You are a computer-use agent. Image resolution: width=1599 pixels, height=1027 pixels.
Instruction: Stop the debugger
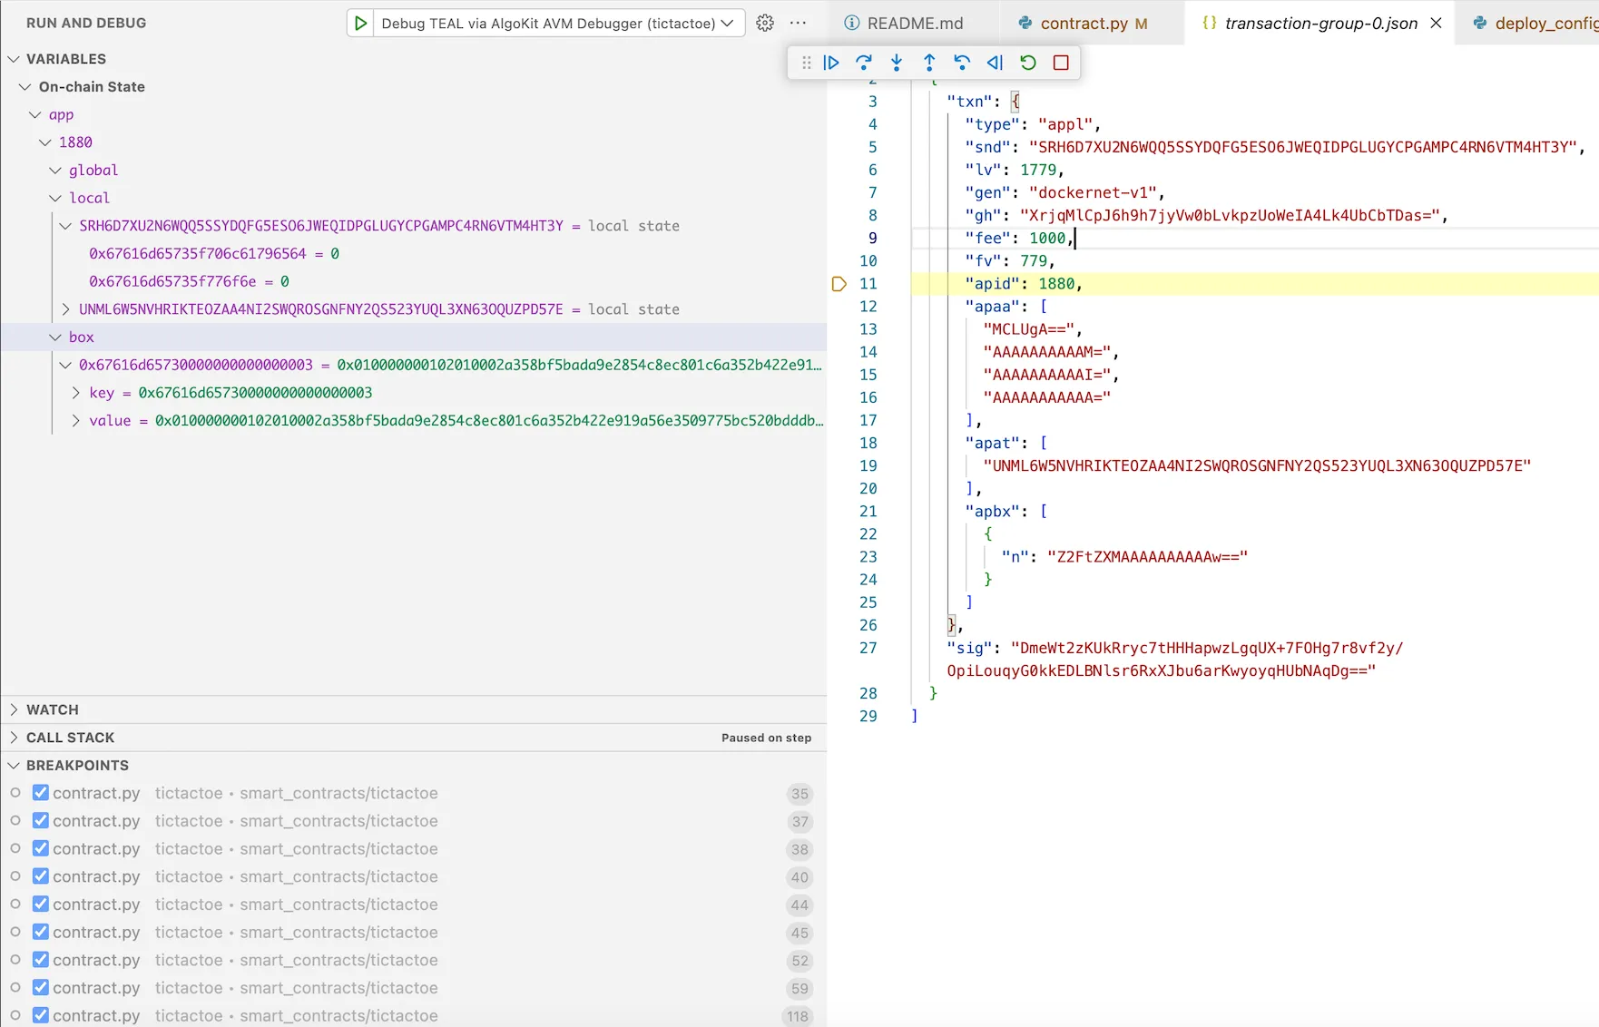point(1059,63)
